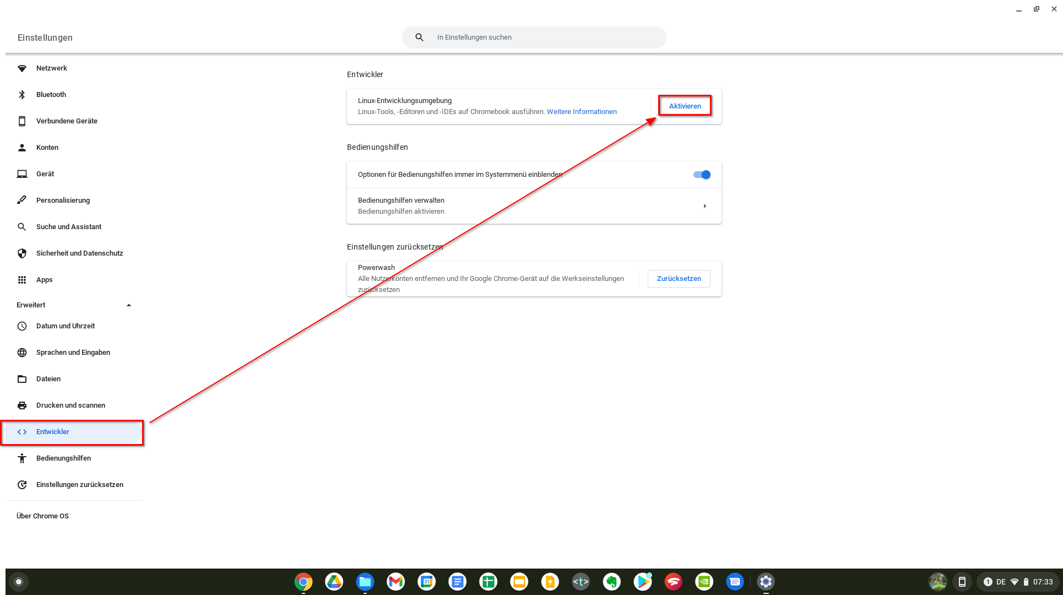
Task: Toggle Bedienungshilfen always show in system menu
Action: (x=702, y=175)
